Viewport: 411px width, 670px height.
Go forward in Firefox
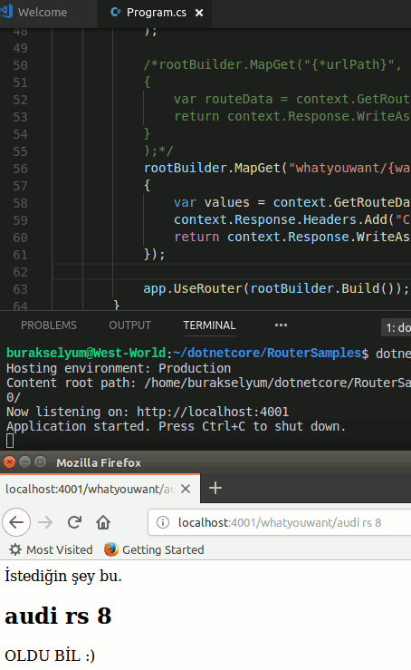coord(45,522)
